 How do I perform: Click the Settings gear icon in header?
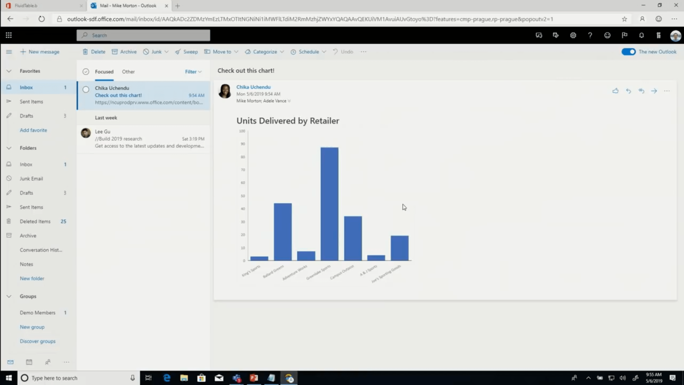click(573, 35)
